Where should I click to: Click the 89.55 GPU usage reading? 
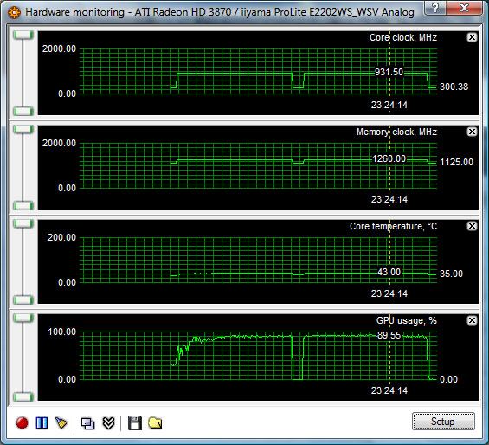tap(389, 335)
